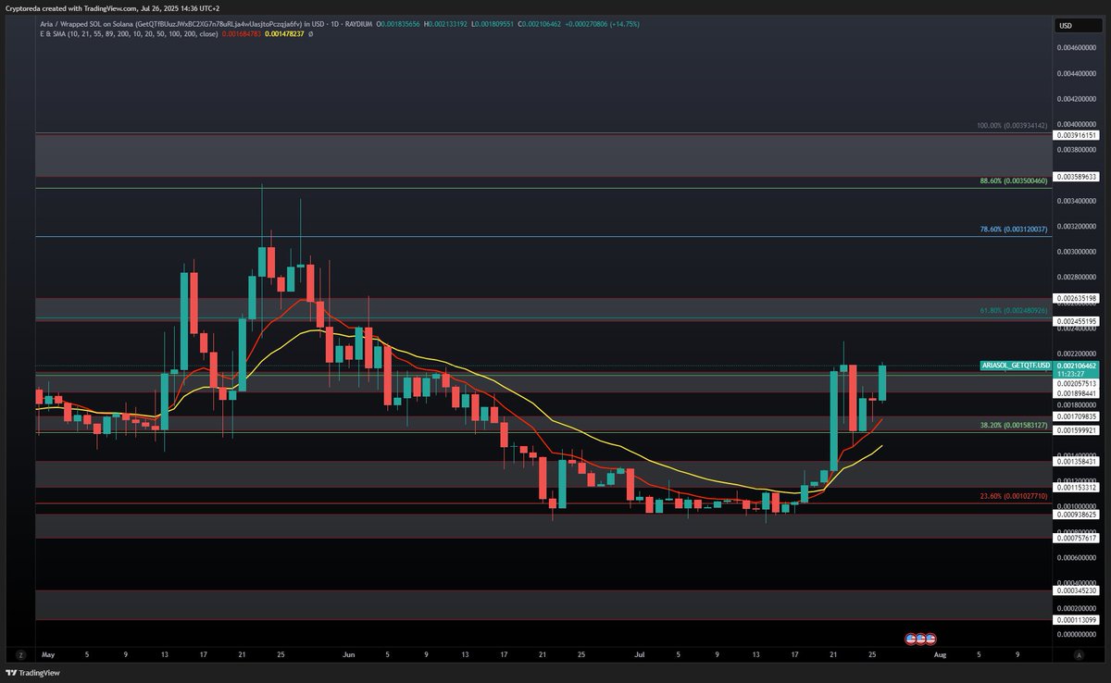This screenshot has width=1111, height=683.
Task: Click the yellow SMA value 0.001478237
Action: [x=286, y=33]
